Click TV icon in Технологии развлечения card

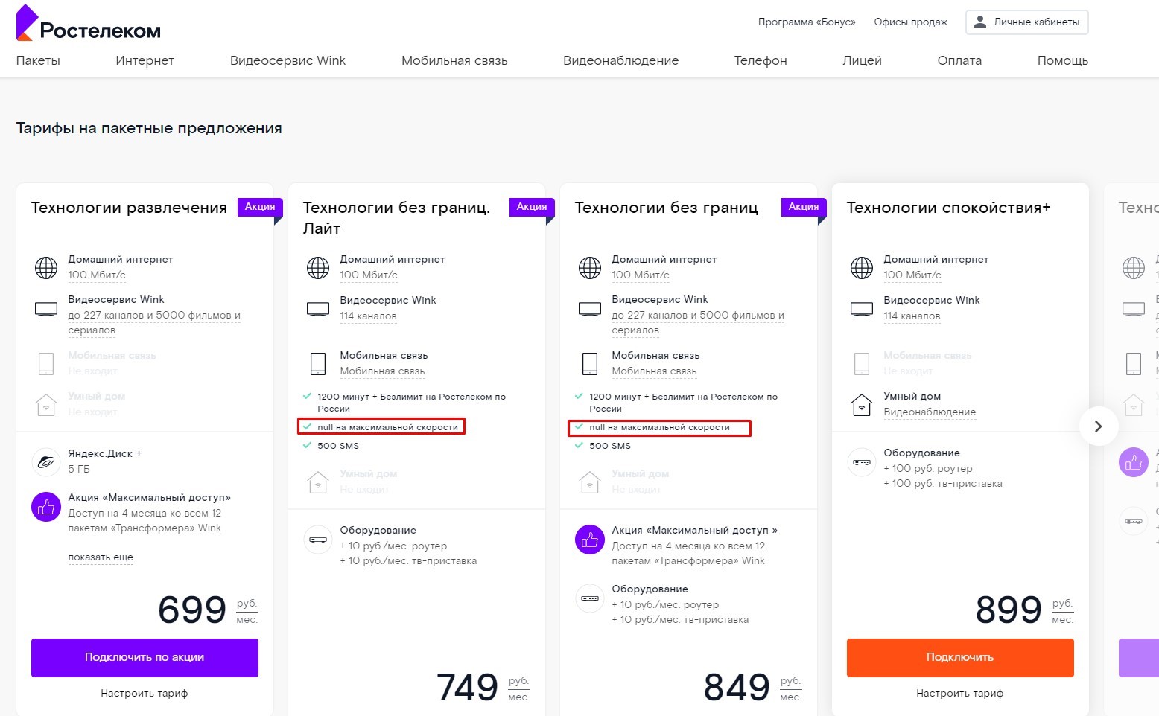46,308
